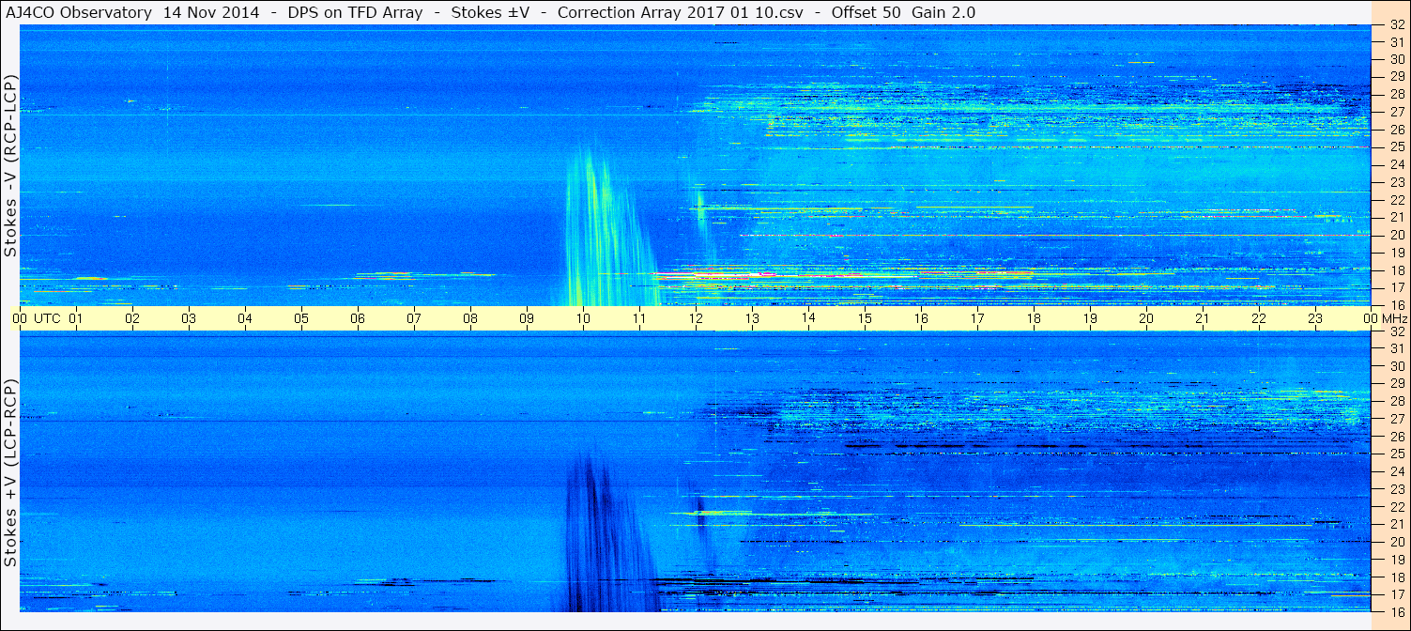Select the 03 hour tick label

[189, 318]
